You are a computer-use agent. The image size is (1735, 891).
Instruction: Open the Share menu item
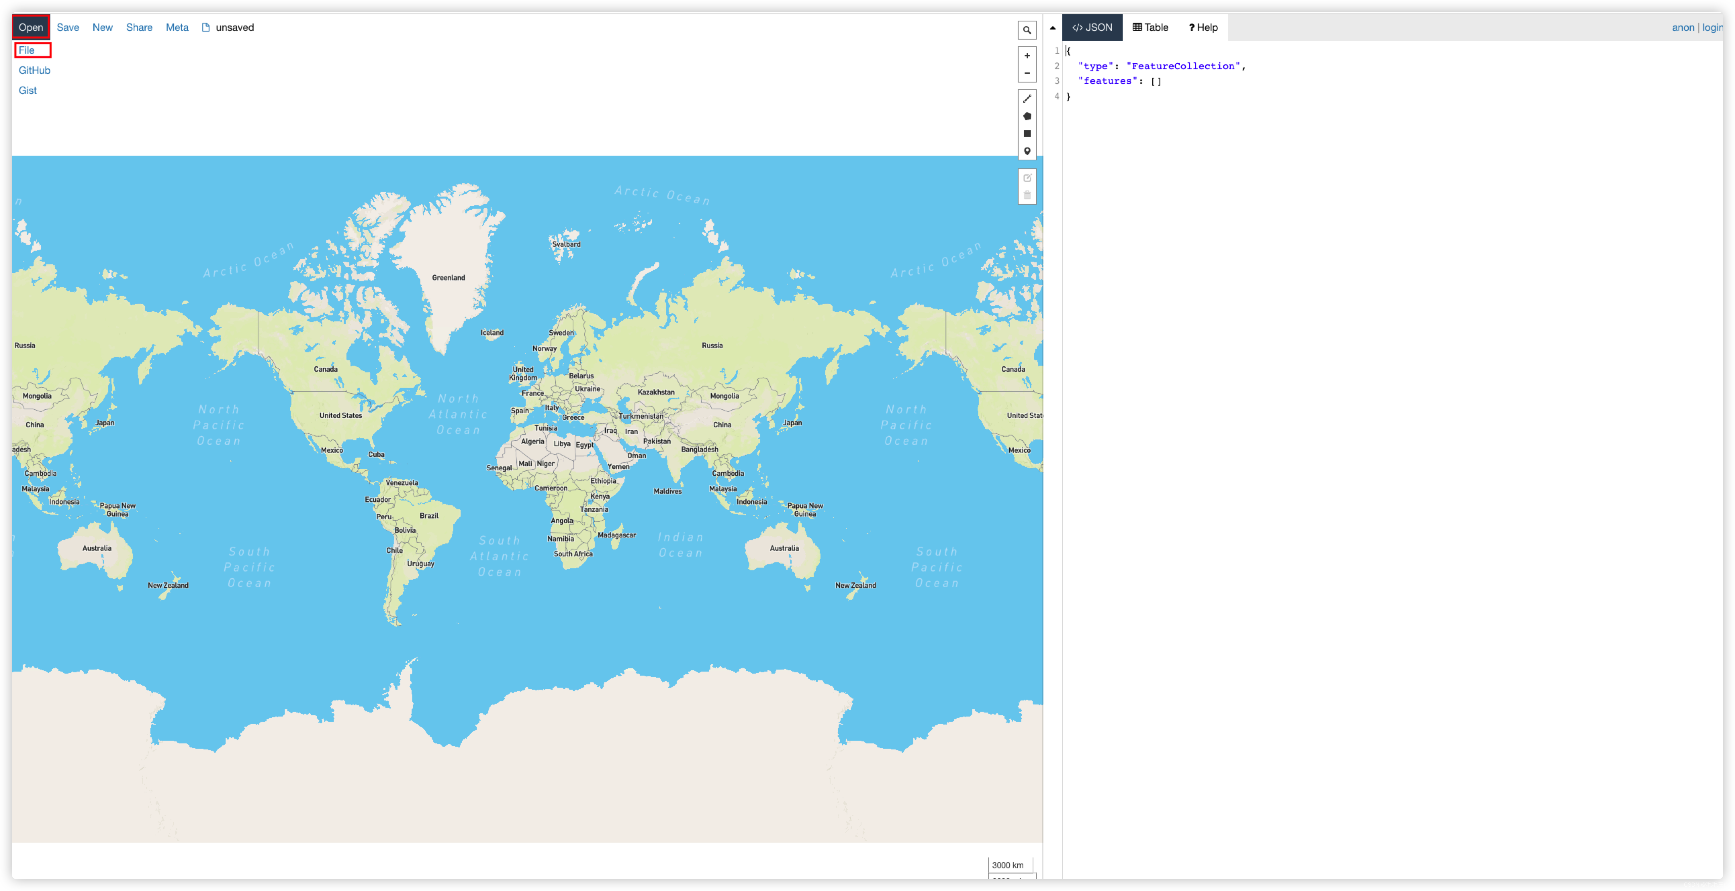click(139, 27)
